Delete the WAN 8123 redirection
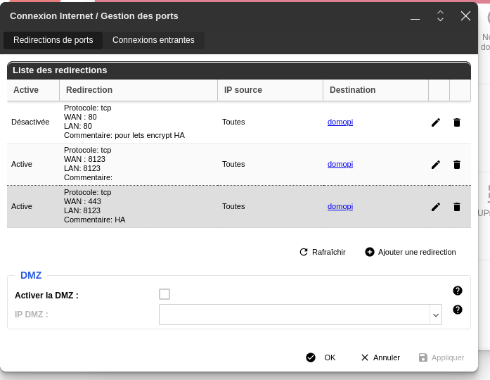The image size is (490, 380). coord(456,165)
